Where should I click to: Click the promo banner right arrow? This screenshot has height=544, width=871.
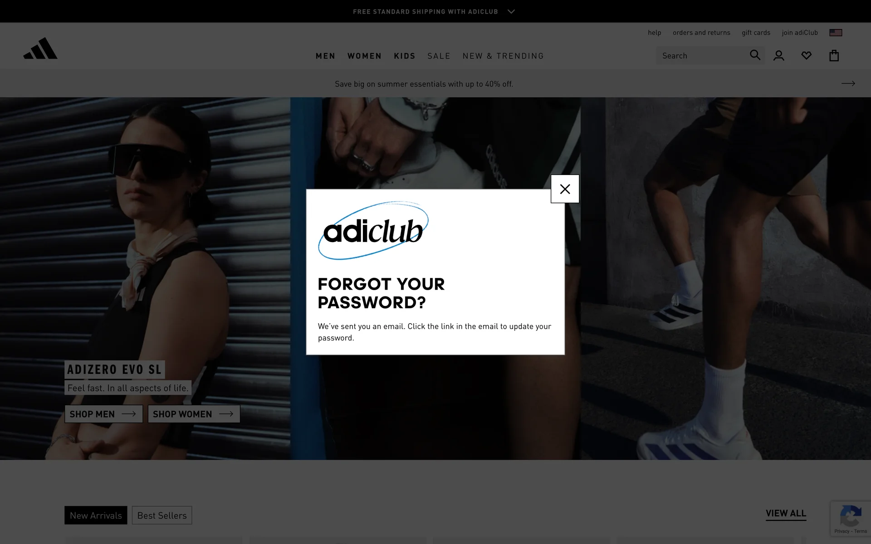(x=848, y=83)
